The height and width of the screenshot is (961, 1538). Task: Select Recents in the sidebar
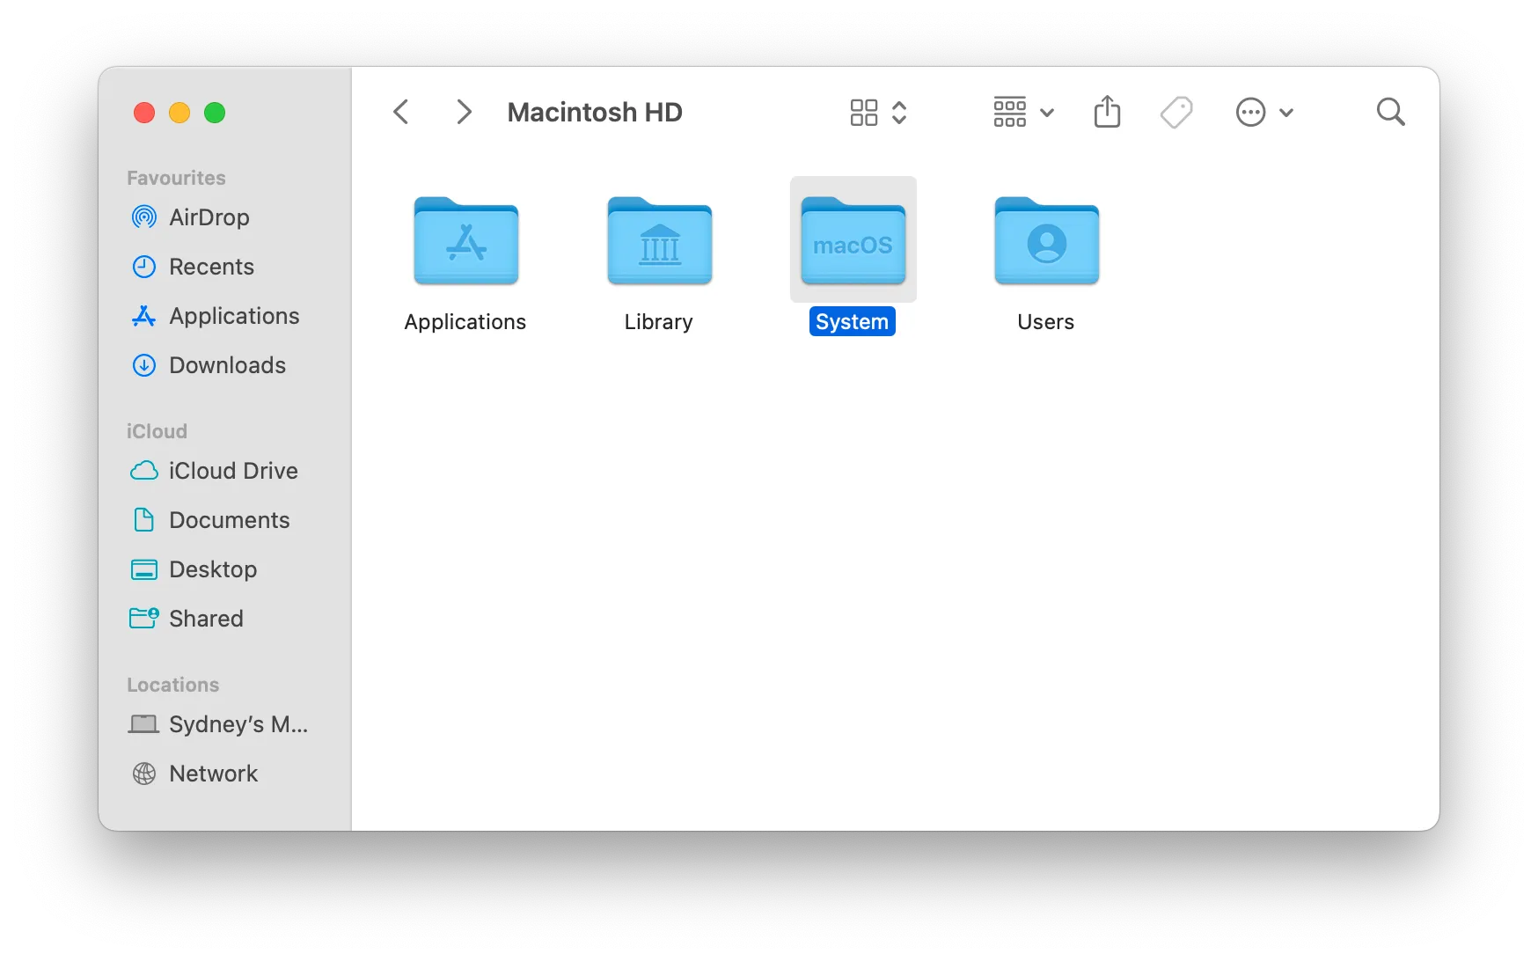pos(211,267)
